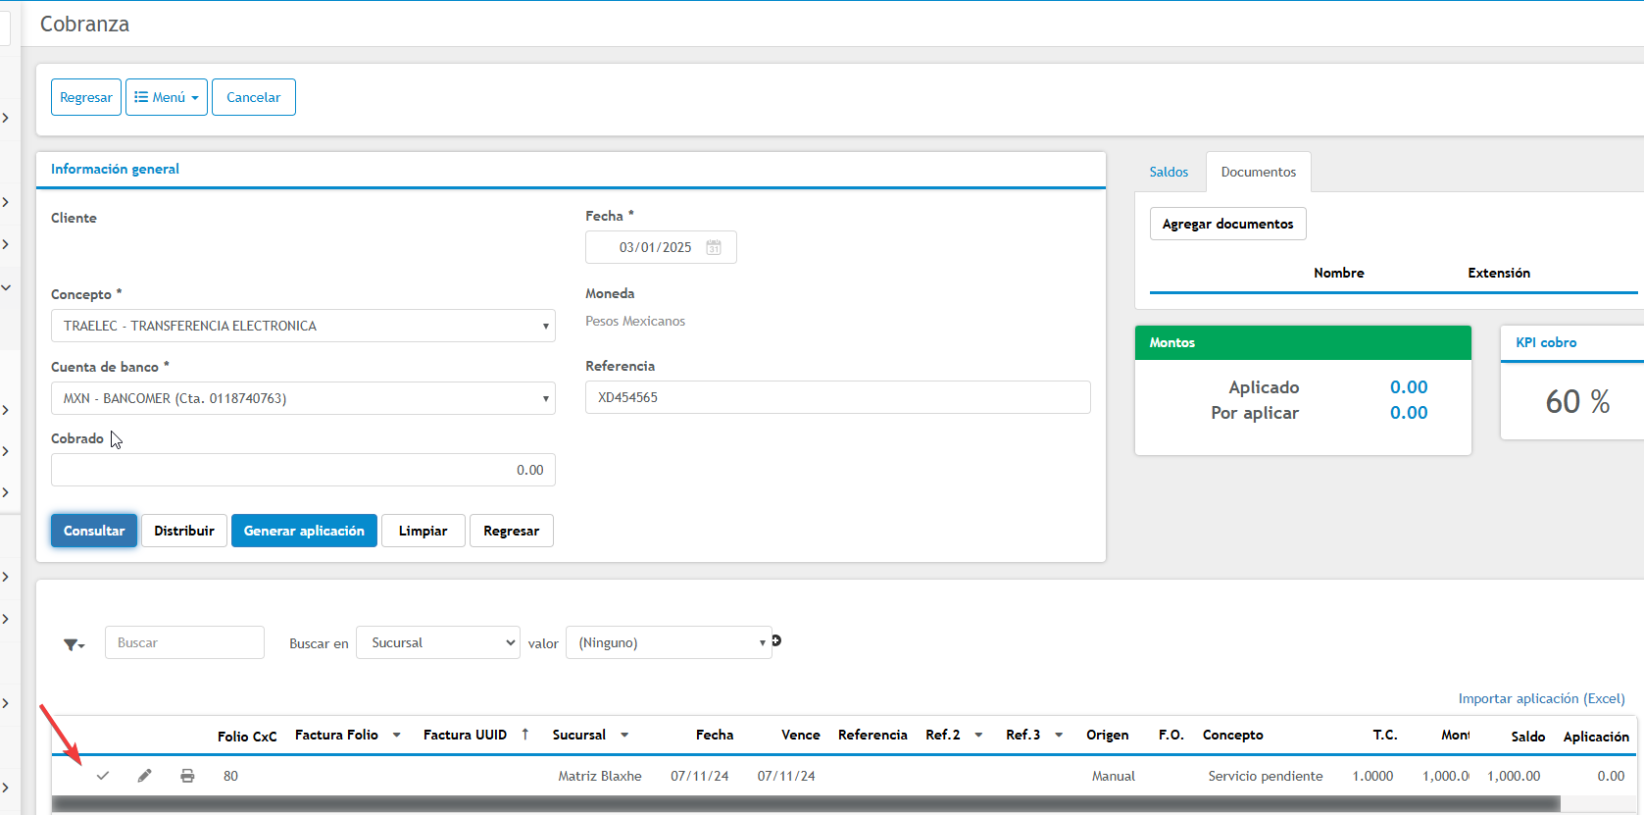Open Importar aplicación (Excel) link

pos(1542,698)
